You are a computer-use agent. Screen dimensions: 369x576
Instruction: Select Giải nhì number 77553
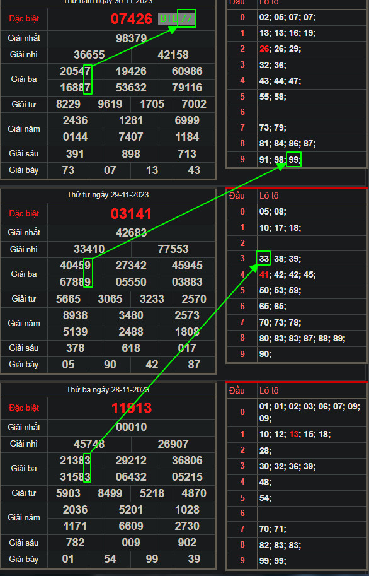click(173, 249)
